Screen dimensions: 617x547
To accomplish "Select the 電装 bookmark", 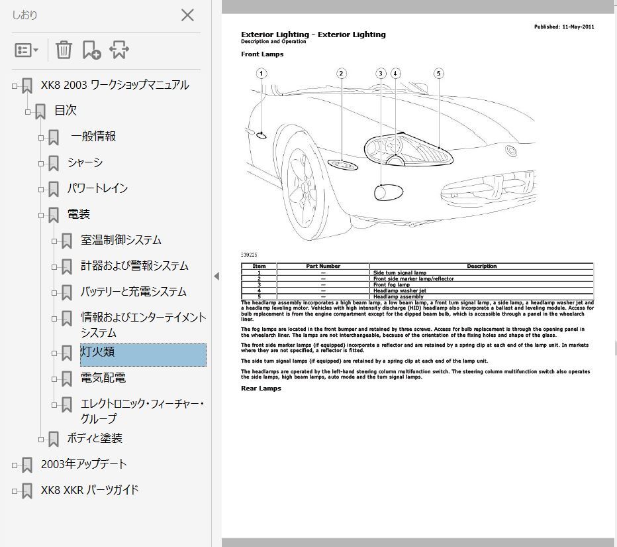I will pyautogui.click(x=79, y=214).
